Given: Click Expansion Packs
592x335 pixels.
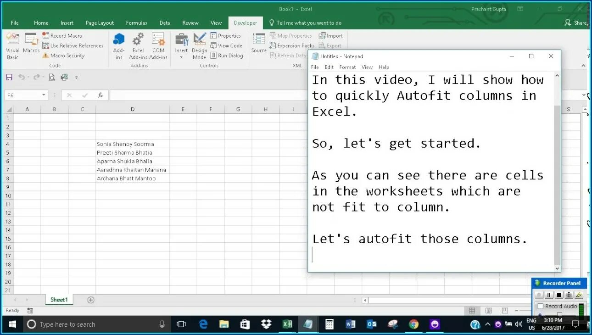Looking at the screenshot, I should pyautogui.click(x=292, y=45).
